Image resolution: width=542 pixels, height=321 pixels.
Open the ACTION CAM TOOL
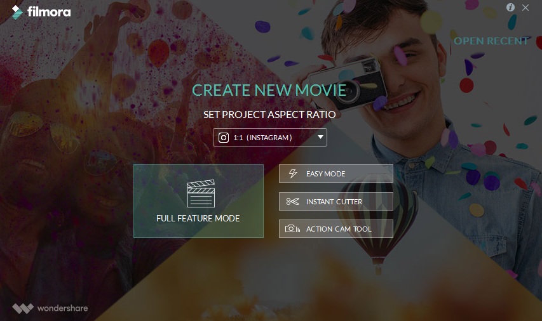click(x=336, y=228)
